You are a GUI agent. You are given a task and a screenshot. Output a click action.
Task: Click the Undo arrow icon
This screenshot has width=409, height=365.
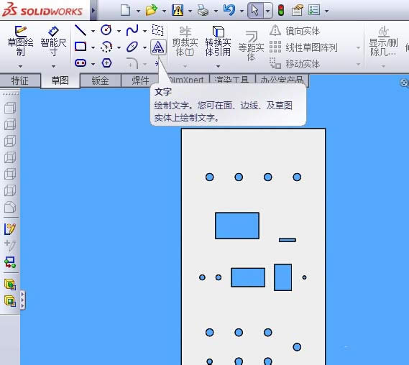click(229, 11)
